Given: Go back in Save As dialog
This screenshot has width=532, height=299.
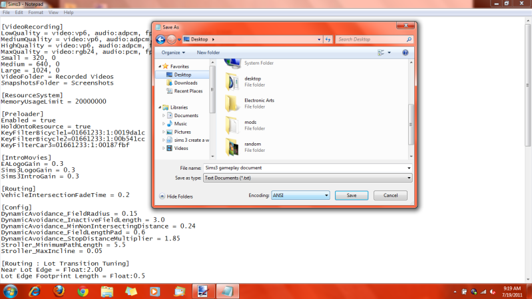Looking at the screenshot, I should coord(160,39).
